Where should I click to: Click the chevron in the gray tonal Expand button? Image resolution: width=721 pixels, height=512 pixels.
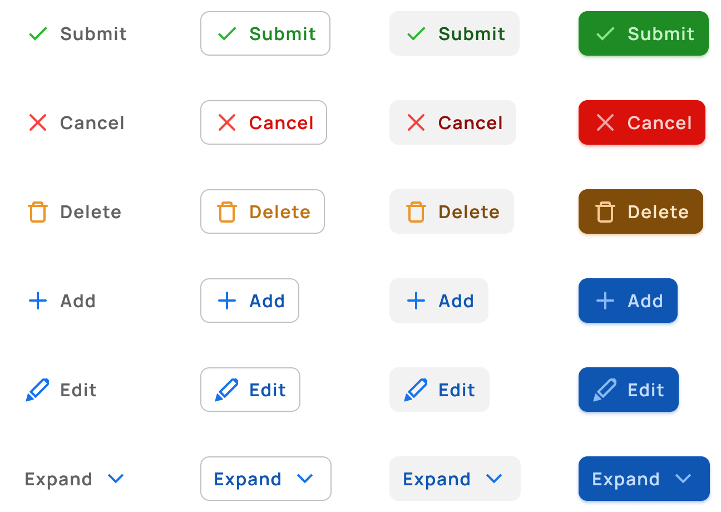click(x=494, y=479)
